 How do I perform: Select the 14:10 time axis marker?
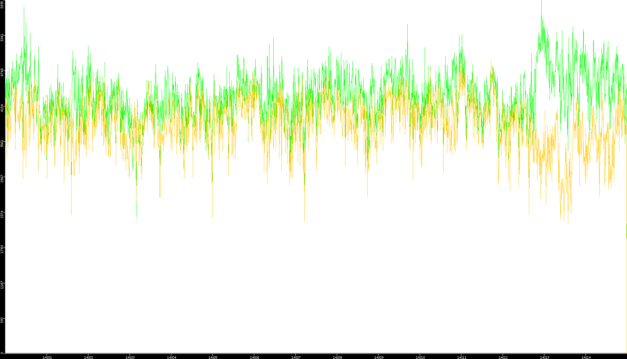420,357
